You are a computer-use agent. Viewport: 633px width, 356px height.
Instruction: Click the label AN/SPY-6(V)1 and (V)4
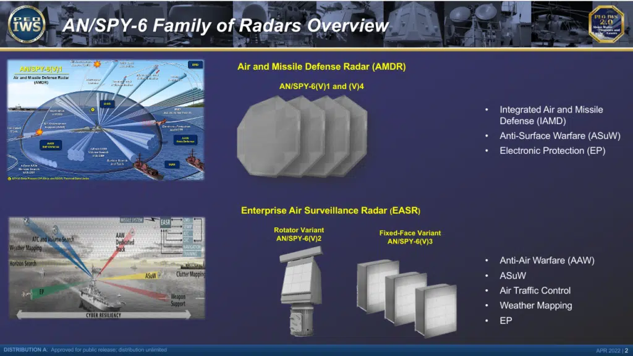coord(321,87)
